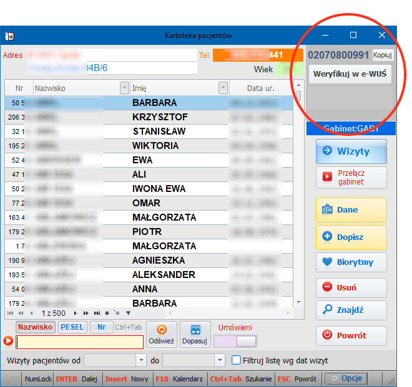Click Dopisz to add patient
Image resolution: width=412 pixels, height=387 pixels.
click(351, 237)
